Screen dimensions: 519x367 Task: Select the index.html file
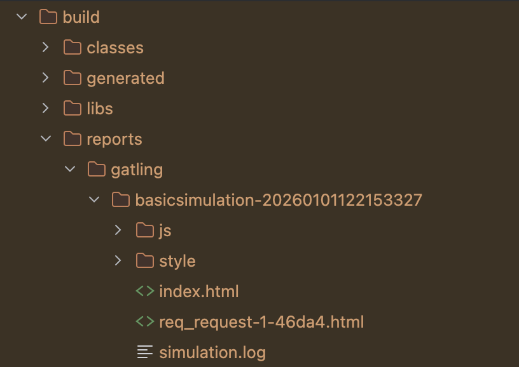click(200, 291)
